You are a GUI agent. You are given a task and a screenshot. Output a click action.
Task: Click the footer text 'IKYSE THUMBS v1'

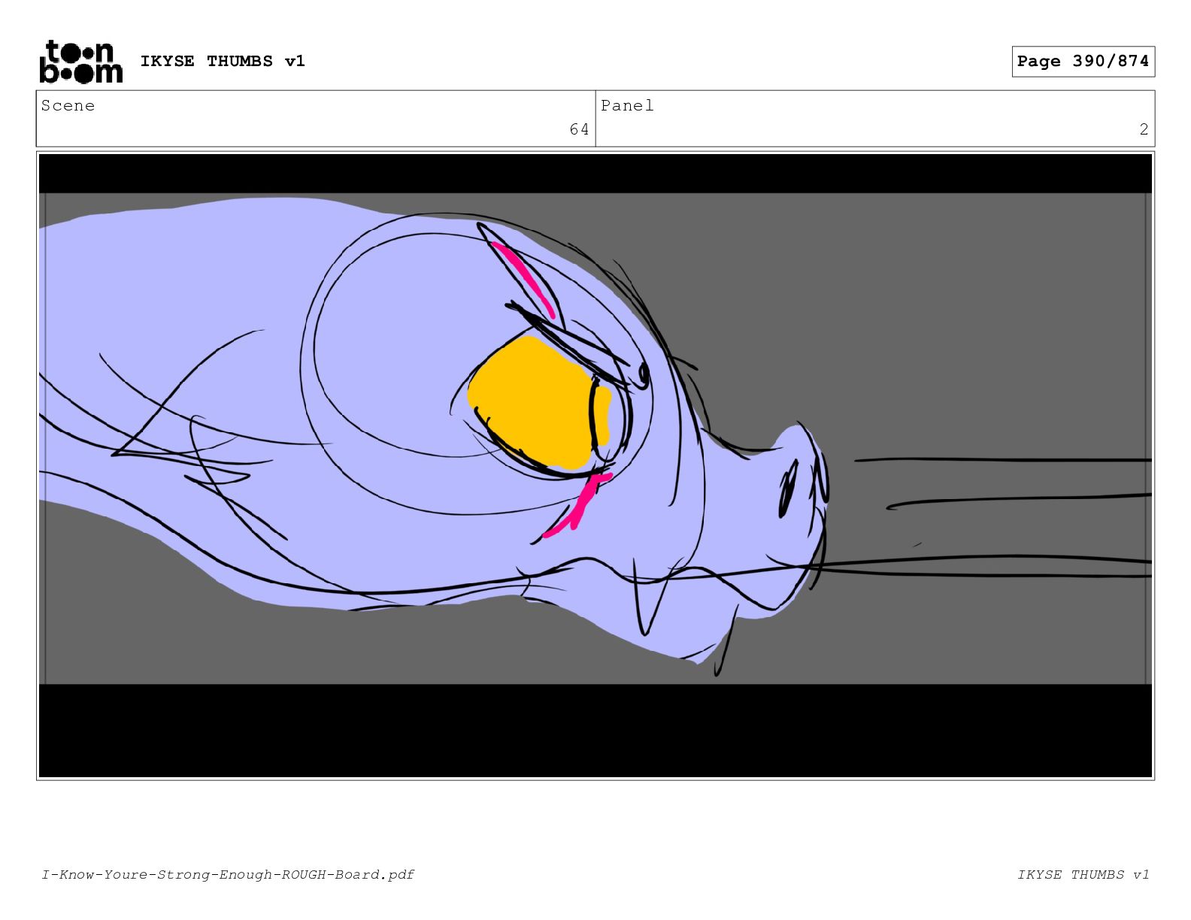(1083, 874)
